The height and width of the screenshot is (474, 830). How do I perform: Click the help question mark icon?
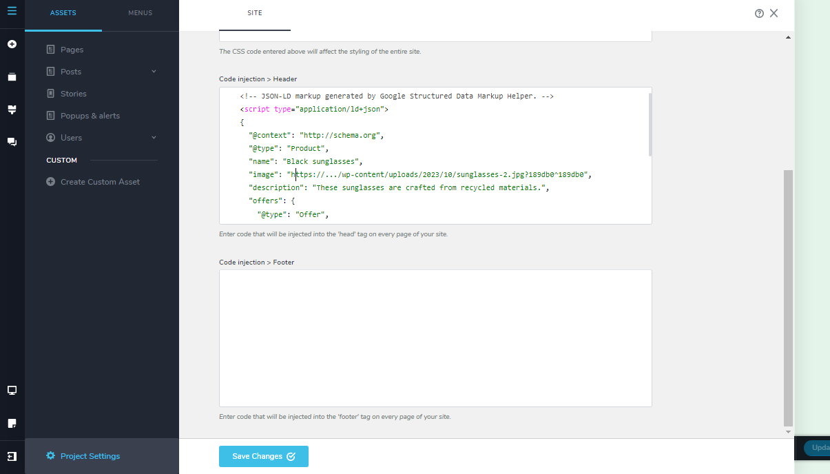(759, 13)
